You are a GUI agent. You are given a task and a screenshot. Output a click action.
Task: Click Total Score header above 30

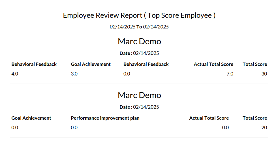click(255, 64)
